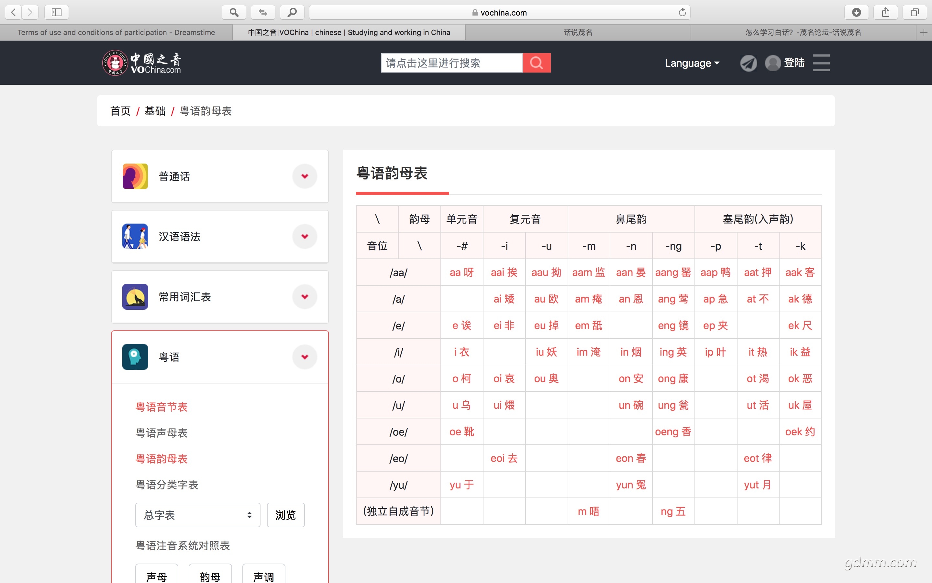Screen dimensions: 932x583
Task: Reload the vochina.com page
Action: (x=682, y=12)
